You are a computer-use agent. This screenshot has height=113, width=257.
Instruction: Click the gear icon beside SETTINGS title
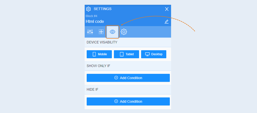point(88,9)
